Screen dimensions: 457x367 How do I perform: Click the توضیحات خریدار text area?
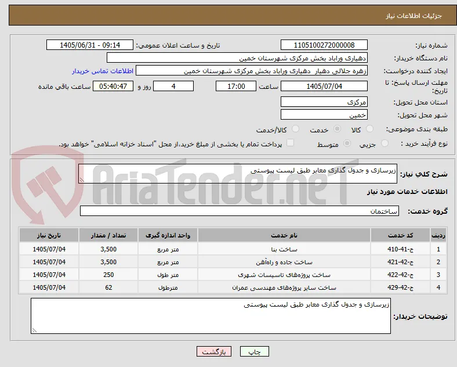(x=211, y=316)
